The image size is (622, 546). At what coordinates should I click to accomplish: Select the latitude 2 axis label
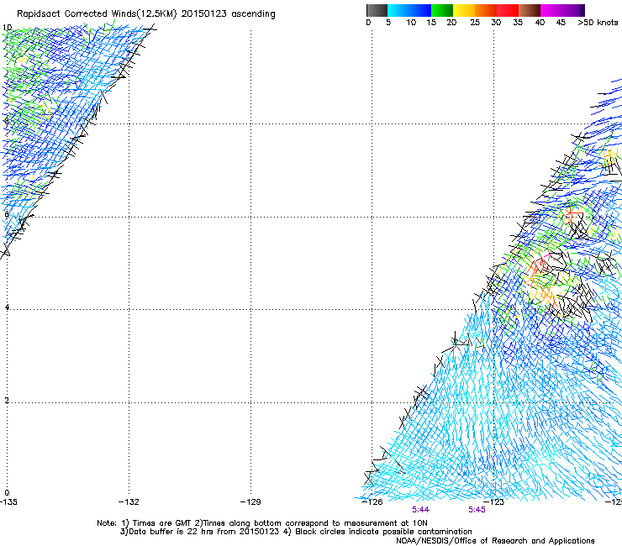(7, 401)
